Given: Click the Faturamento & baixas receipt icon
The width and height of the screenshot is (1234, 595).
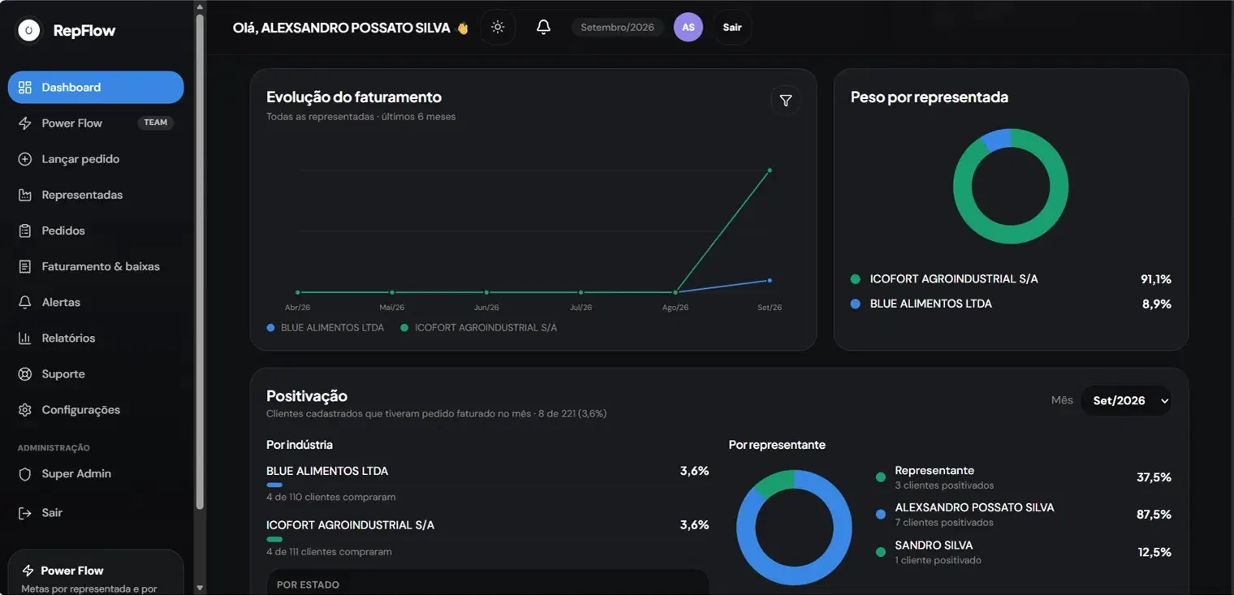Looking at the screenshot, I should [25, 266].
